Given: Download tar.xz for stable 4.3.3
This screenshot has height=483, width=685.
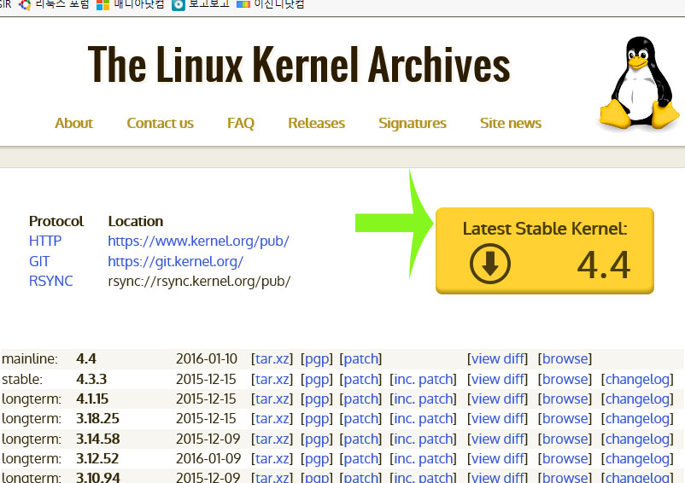Looking at the screenshot, I should tap(272, 379).
